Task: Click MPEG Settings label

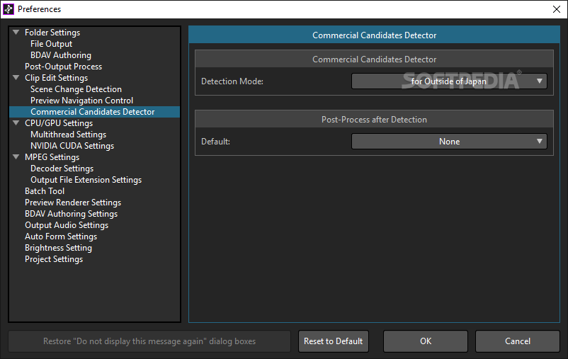Action: pos(52,157)
